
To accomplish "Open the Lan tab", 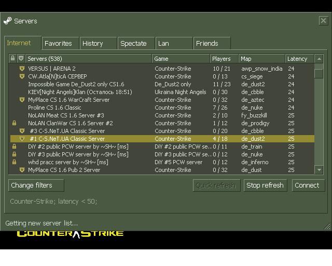I will pyautogui.click(x=174, y=44).
